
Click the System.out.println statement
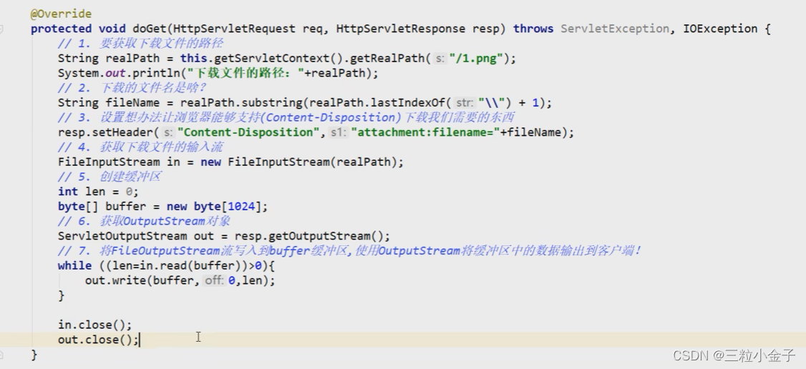point(218,73)
